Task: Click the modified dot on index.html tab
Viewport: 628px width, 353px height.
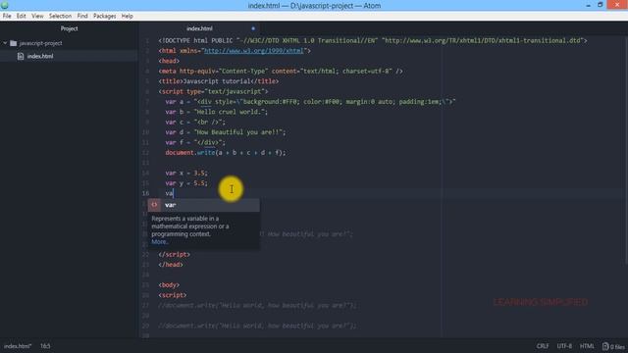Action: tap(253, 28)
